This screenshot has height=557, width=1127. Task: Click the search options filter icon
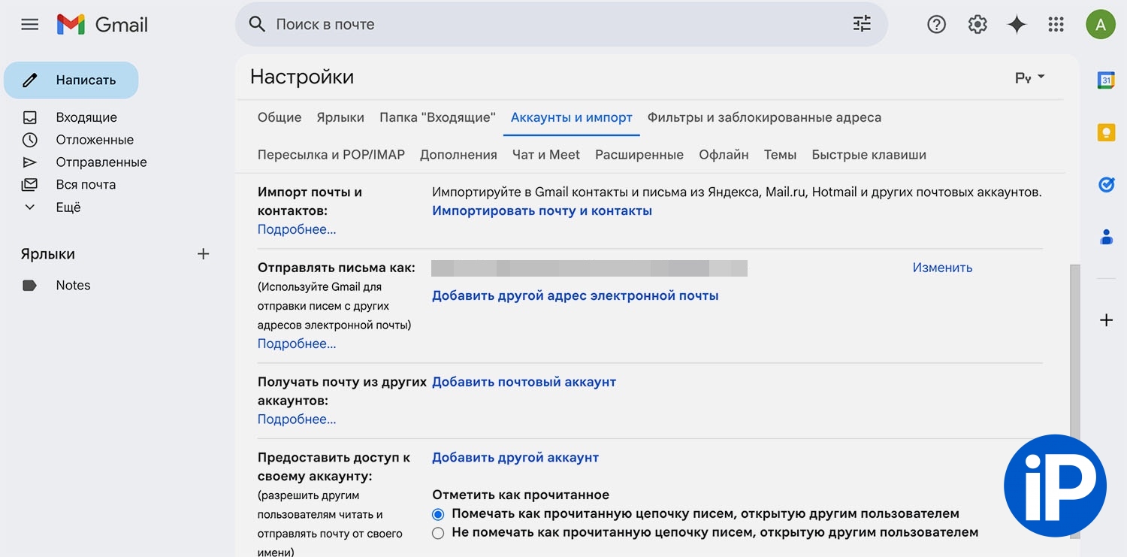[x=862, y=24]
